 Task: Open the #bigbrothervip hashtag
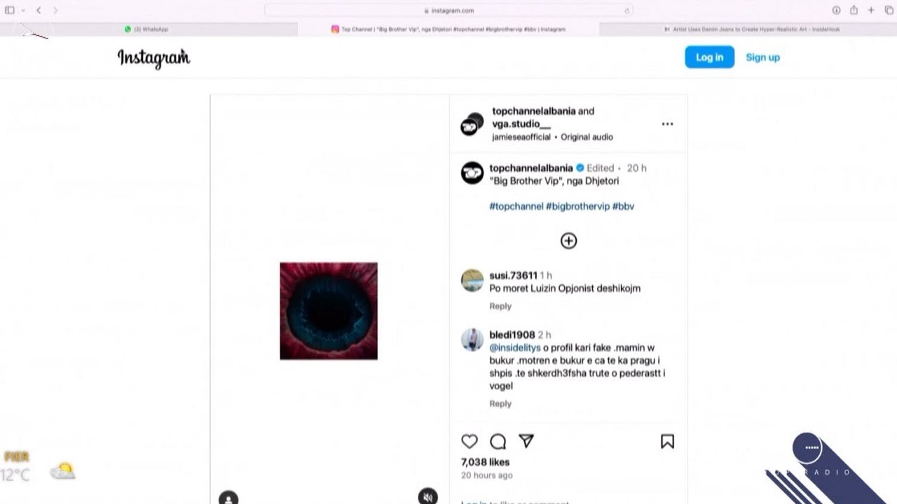tap(577, 206)
